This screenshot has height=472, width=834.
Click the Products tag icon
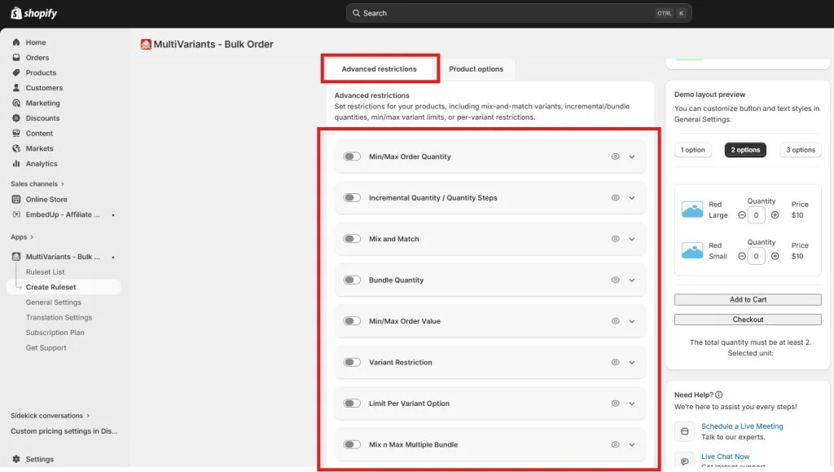point(16,73)
